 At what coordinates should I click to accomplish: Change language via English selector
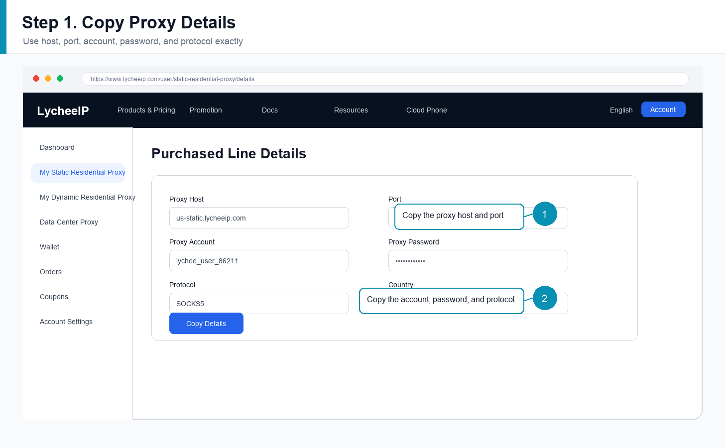tap(621, 110)
